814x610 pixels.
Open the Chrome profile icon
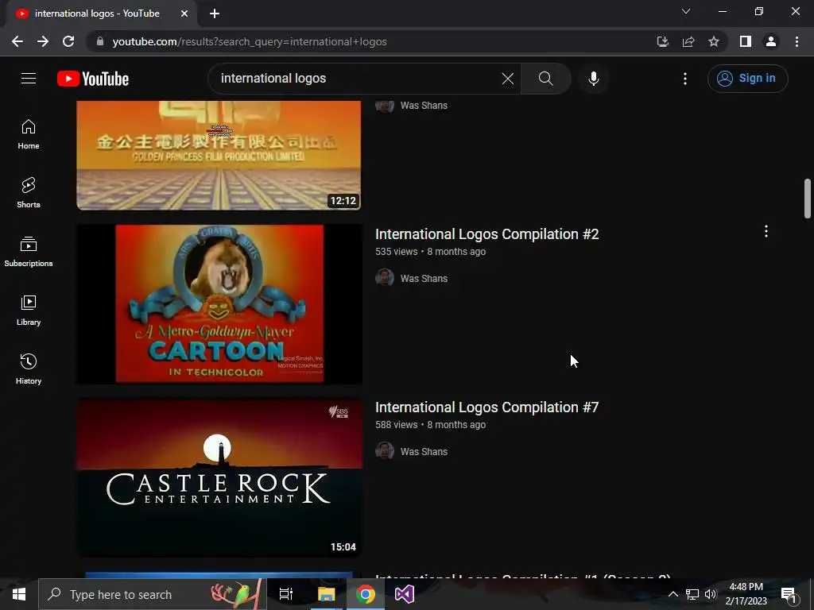point(771,41)
